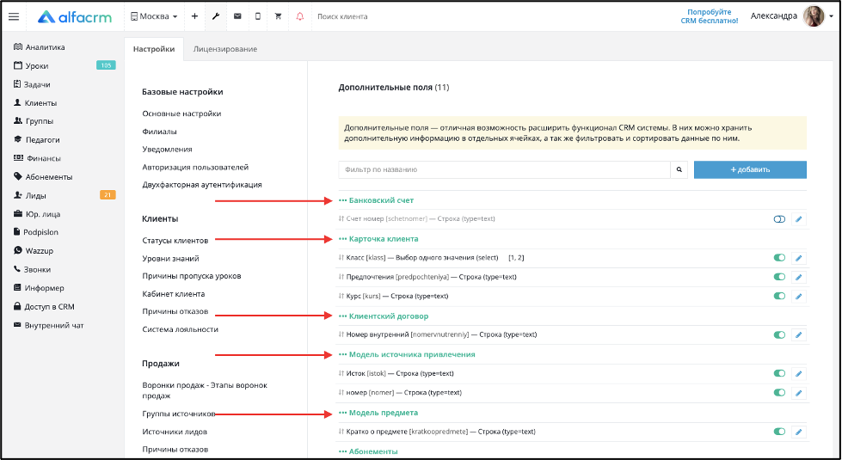Open Wazzup in the sidebar
Image resolution: width=842 pixels, height=460 pixels.
[34, 251]
